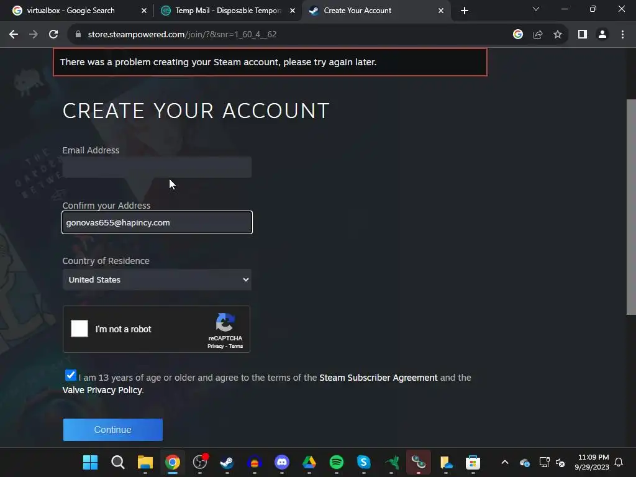This screenshot has height=477, width=636.
Task: Open the green hummingbird taskbar app
Action: click(x=391, y=462)
